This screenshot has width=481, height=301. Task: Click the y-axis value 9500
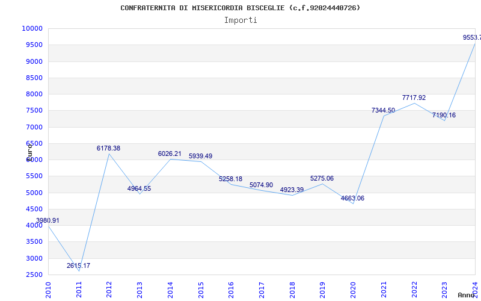[x=34, y=45]
